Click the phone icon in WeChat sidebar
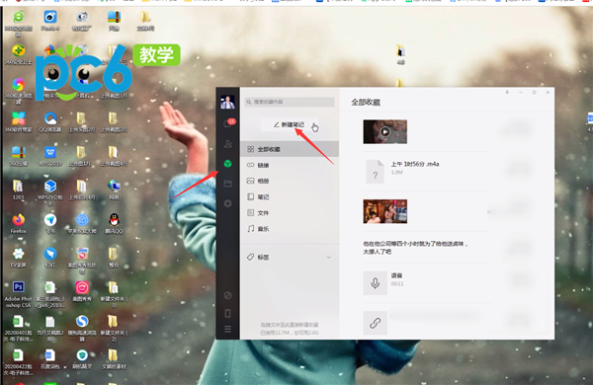 tap(227, 313)
